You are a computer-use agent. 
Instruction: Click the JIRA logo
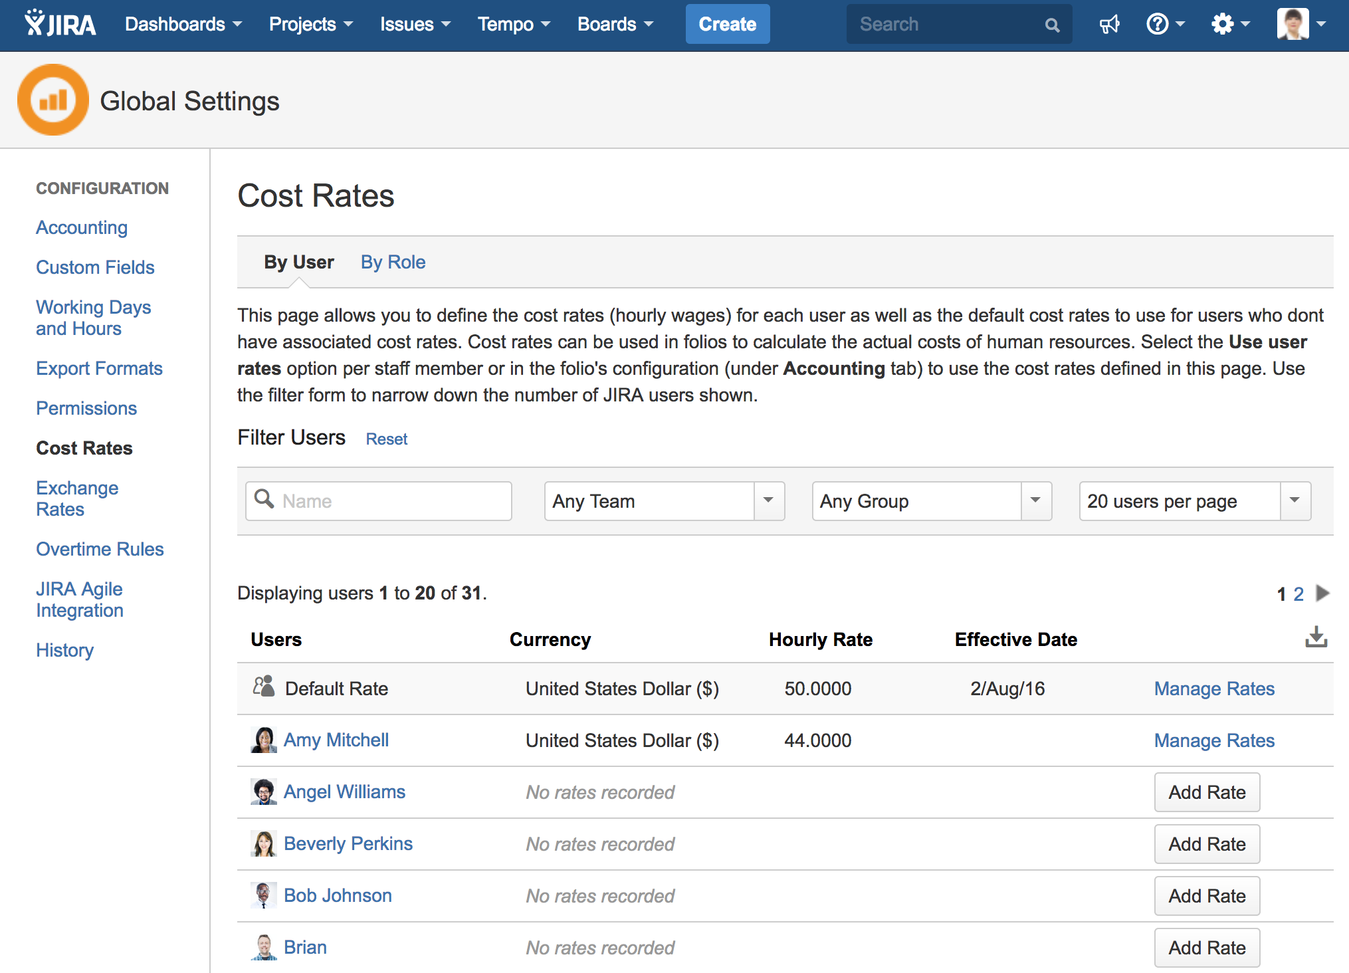click(60, 24)
